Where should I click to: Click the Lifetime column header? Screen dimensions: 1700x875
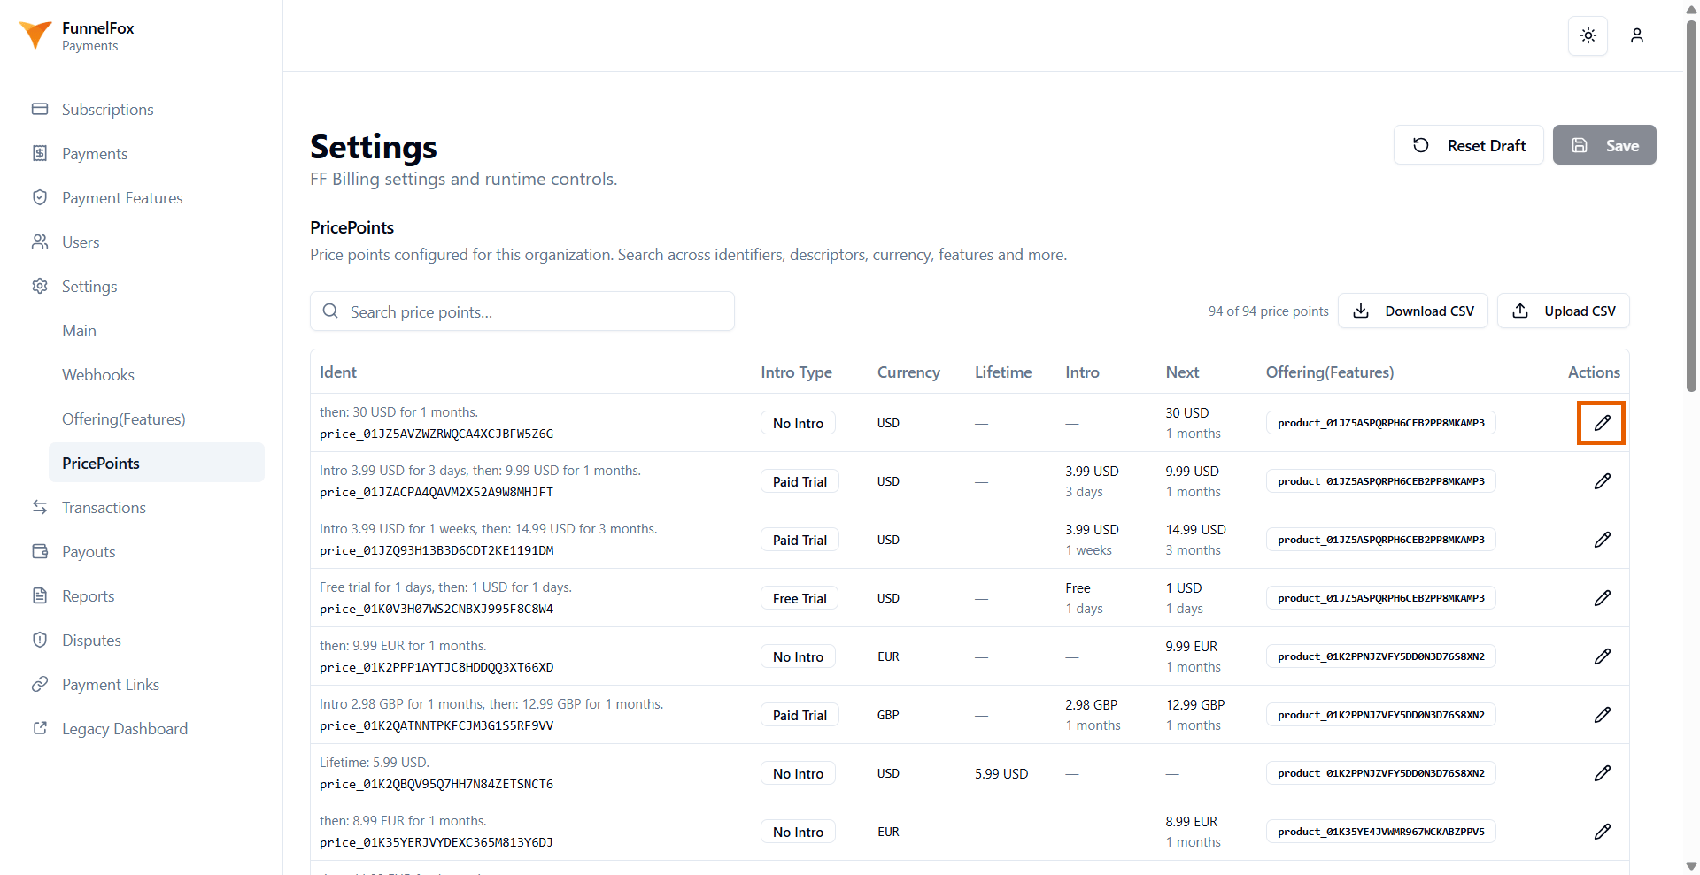(1003, 372)
